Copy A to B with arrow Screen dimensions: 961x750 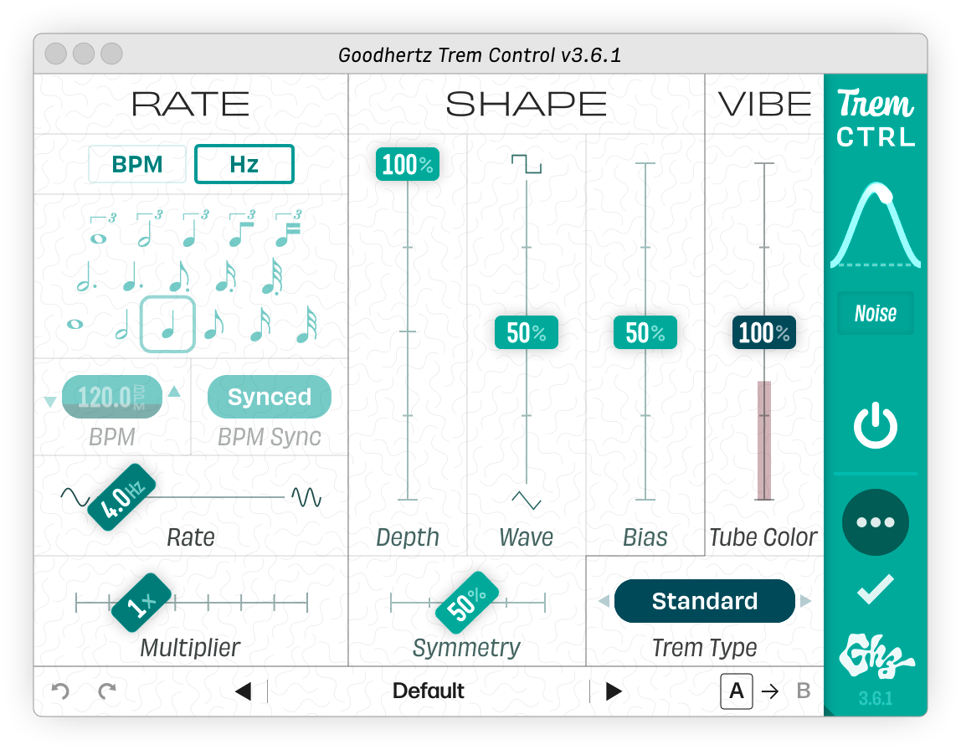(770, 691)
